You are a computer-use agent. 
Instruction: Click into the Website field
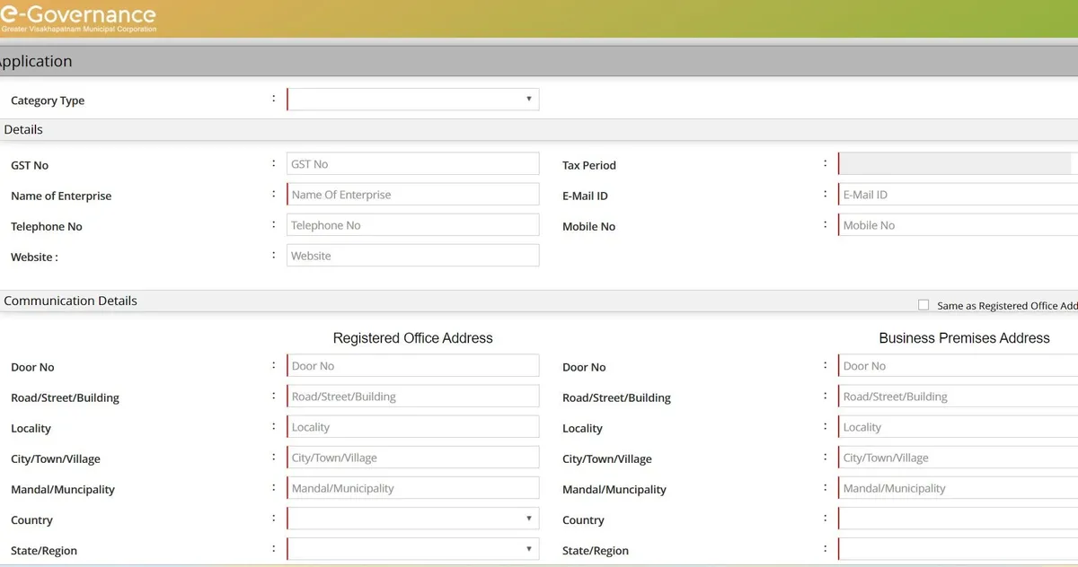412,256
